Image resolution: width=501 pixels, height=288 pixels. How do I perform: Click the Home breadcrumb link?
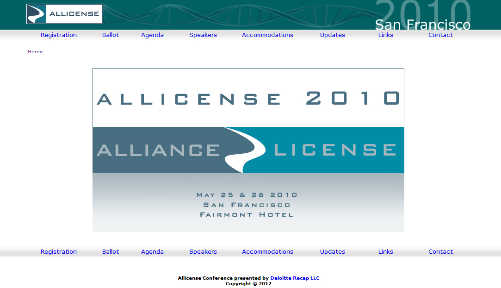[35, 52]
